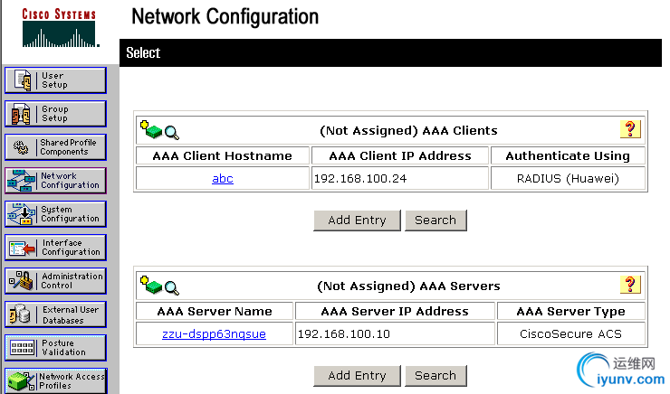Open the zzu-dspp63nqsue server link
The height and width of the screenshot is (394, 670).
(x=214, y=333)
